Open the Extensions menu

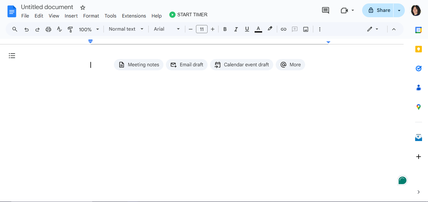click(x=134, y=16)
